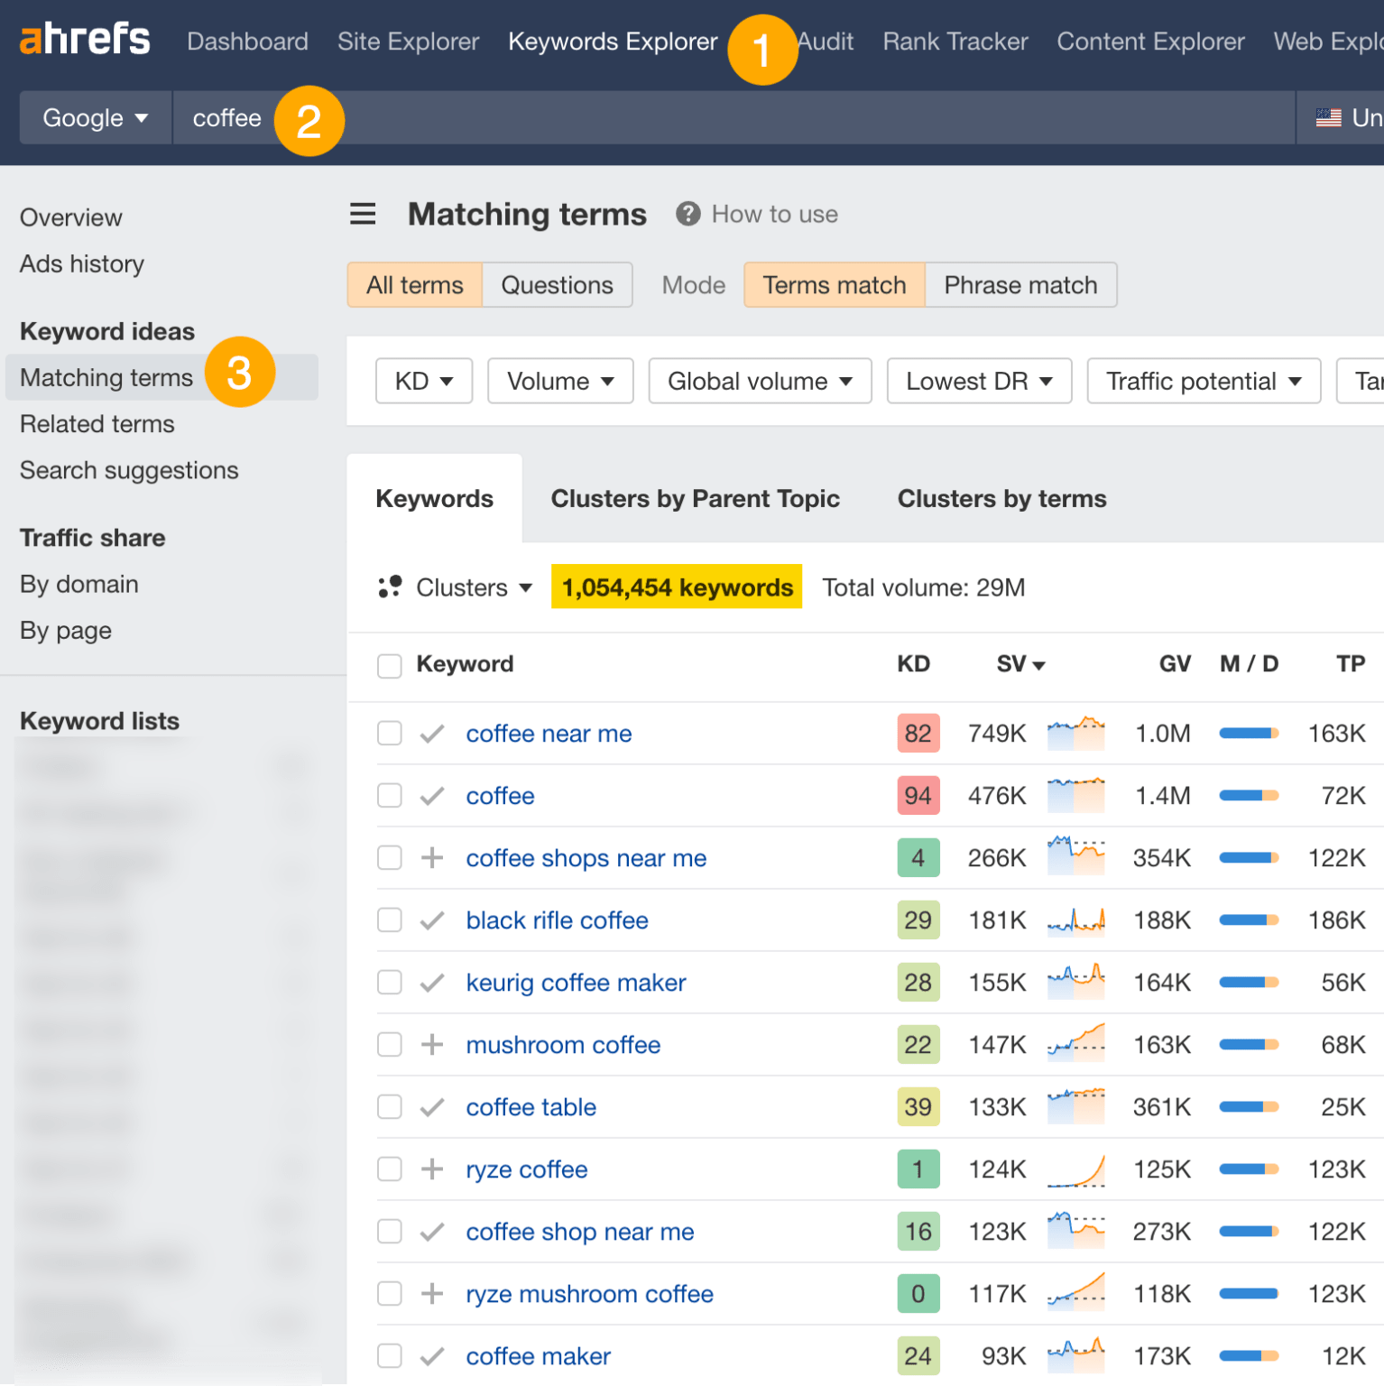Add 'coffee shops near me' via plus icon
Screen dimensions: 1384x1386
(x=432, y=857)
